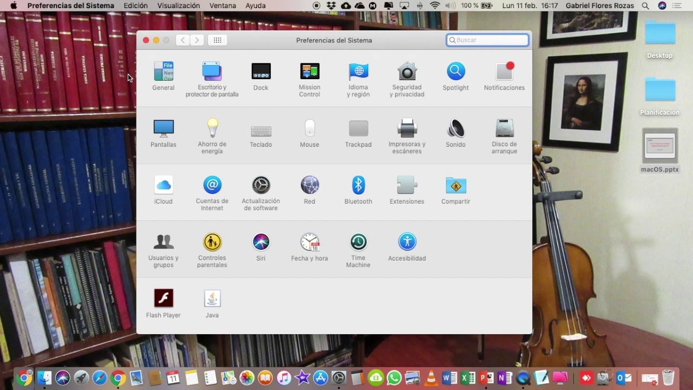Viewport: 693px width, 390px height.
Task: Click the show-all grid button
Action: 218,40
